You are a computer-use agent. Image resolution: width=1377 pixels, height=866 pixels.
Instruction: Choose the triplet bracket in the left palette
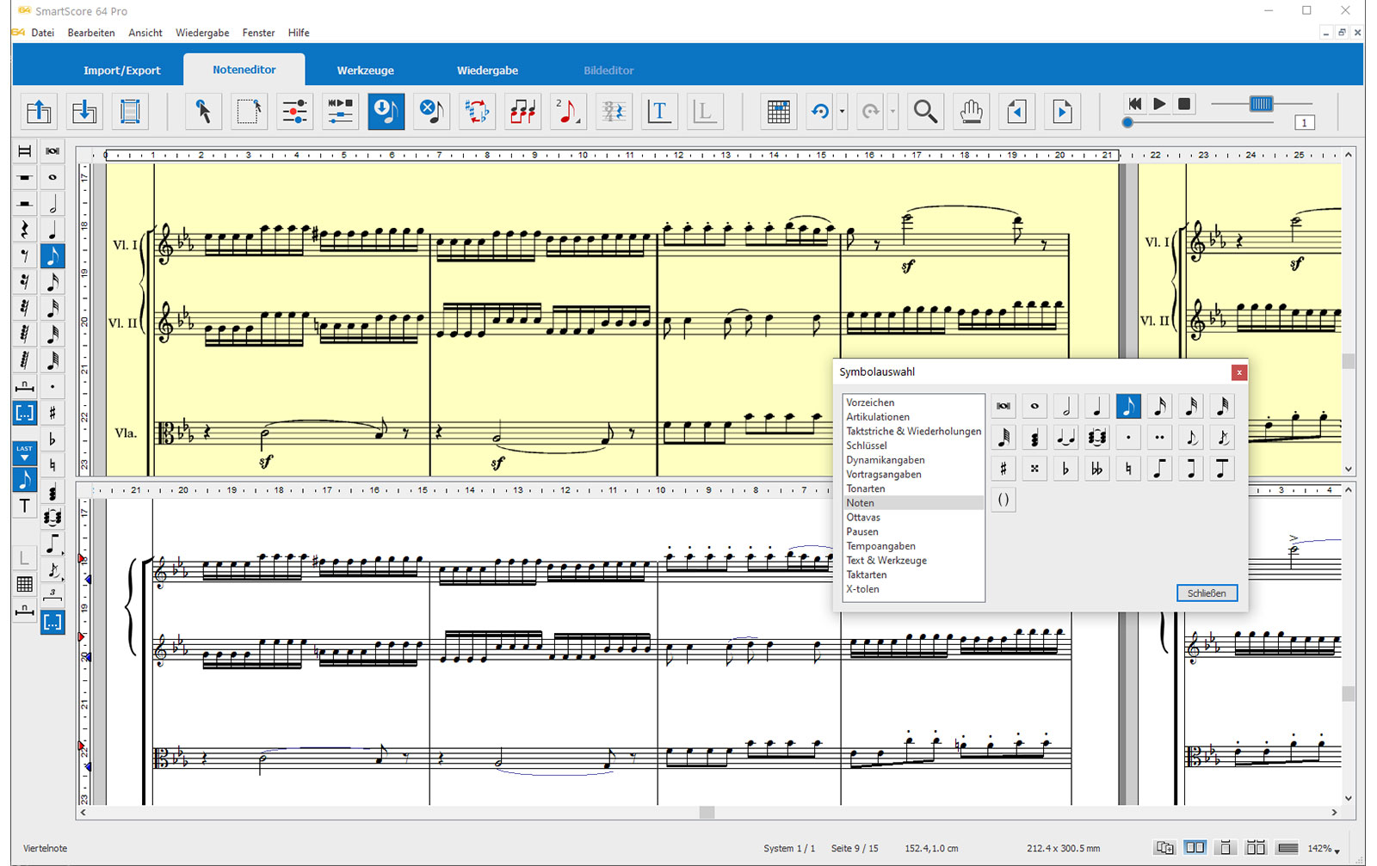click(x=52, y=595)
